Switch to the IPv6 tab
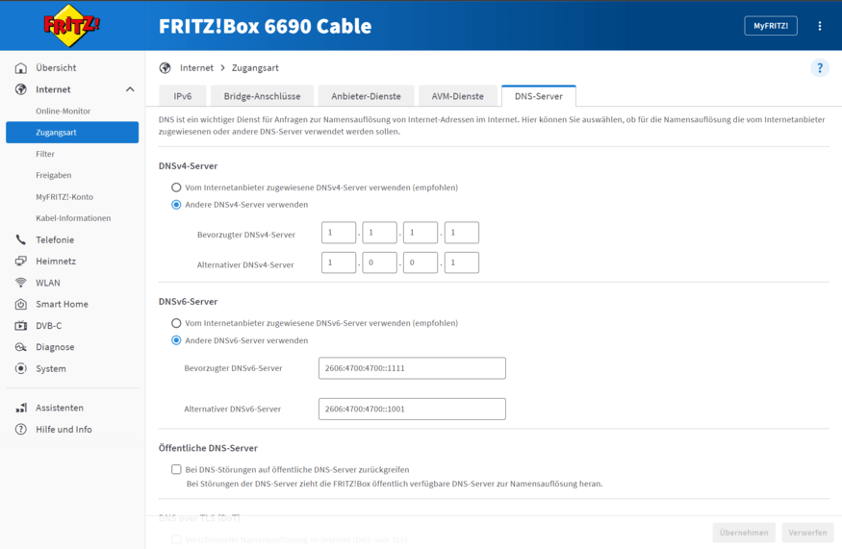This screenshot has width=842, height=549. (x=183, y=96)
